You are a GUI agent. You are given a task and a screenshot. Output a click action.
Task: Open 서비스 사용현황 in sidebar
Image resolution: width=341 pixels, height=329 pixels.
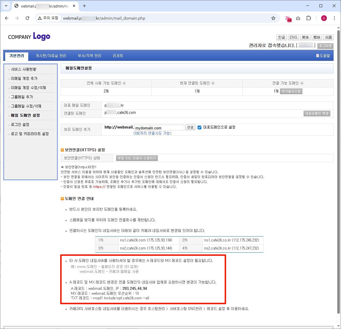(x=24, y=69)
